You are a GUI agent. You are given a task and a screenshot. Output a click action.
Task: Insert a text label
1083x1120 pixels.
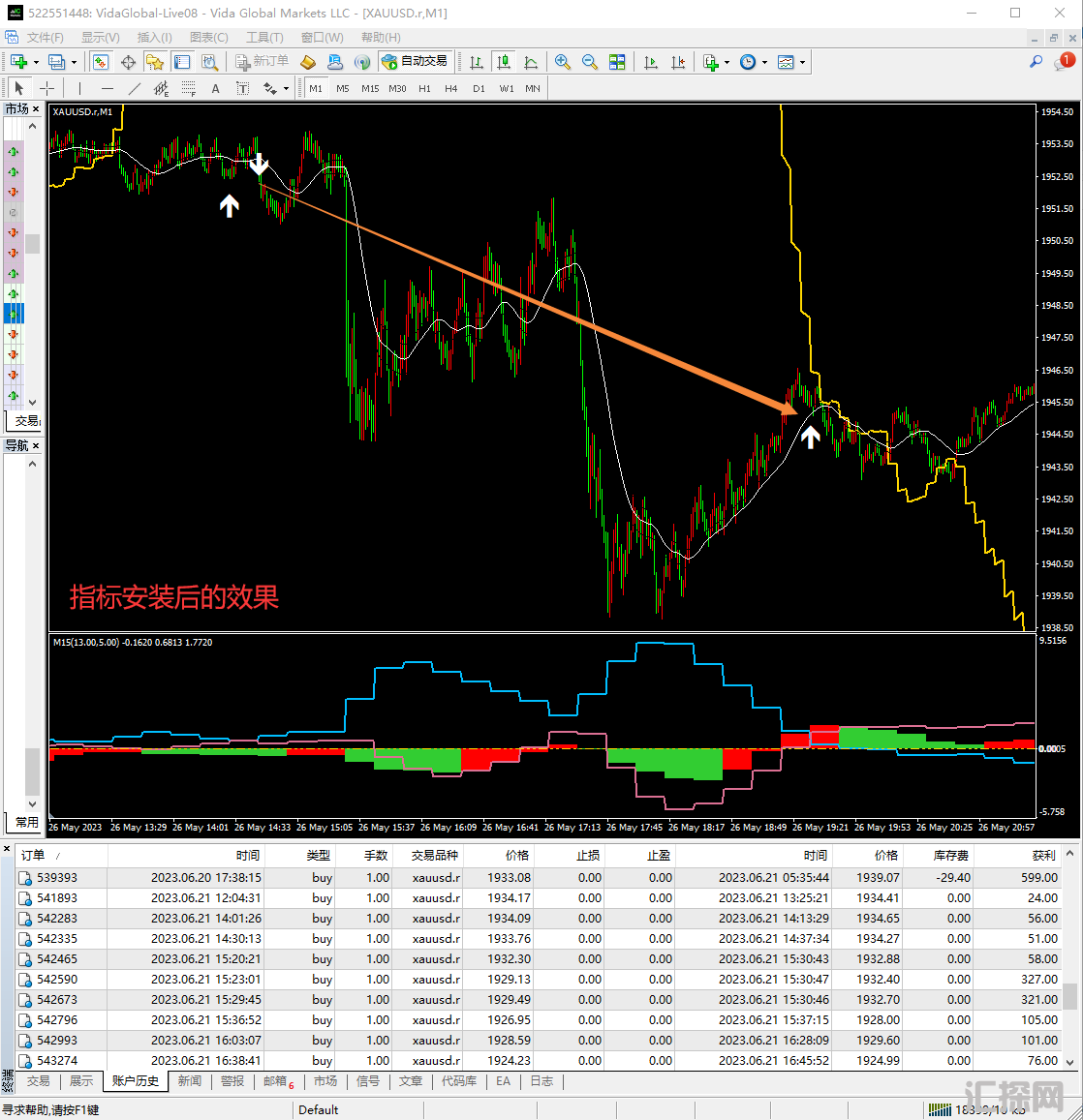pos(242,88)
